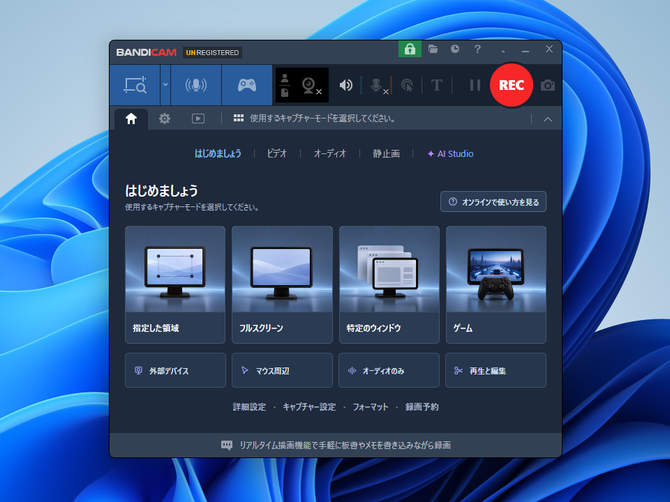This screenshot has height=502, width=670.
Task: Click the pause recording button
Action: (475, 85)
